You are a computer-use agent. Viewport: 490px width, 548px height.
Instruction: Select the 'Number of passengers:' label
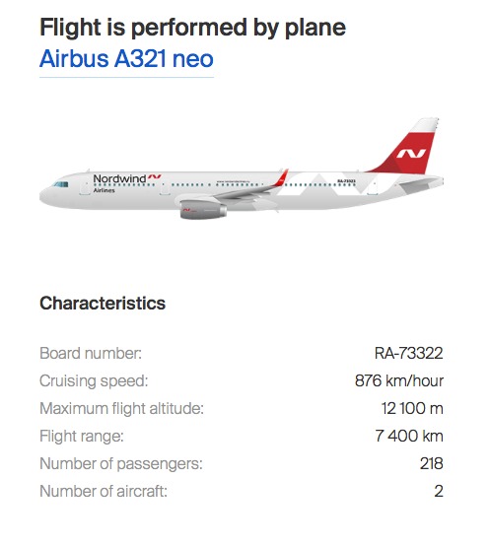121,464
